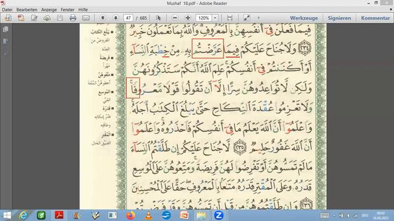The image size is (394, 221).
Task: Open a file with the Open toolbar icon
Action: tap(8, 18)
